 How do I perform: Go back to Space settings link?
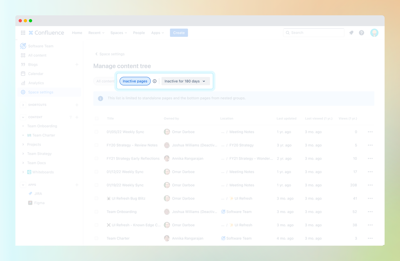tap(110, 54)
